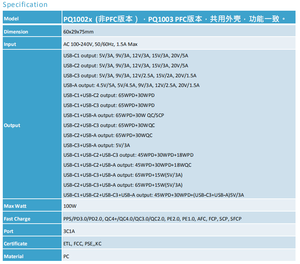Click the USB-C3 output voltage line

pyautogui.click(x=130, y=76)
